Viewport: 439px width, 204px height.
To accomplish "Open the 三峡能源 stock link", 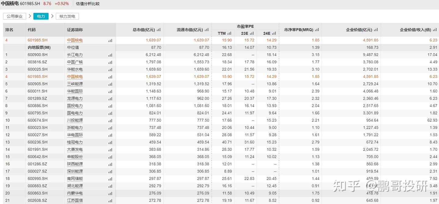I will pos(75,84).
